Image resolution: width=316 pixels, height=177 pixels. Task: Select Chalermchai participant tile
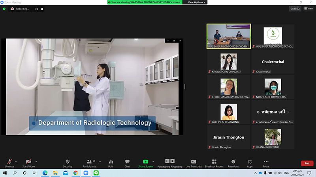[x=273, y=62]
